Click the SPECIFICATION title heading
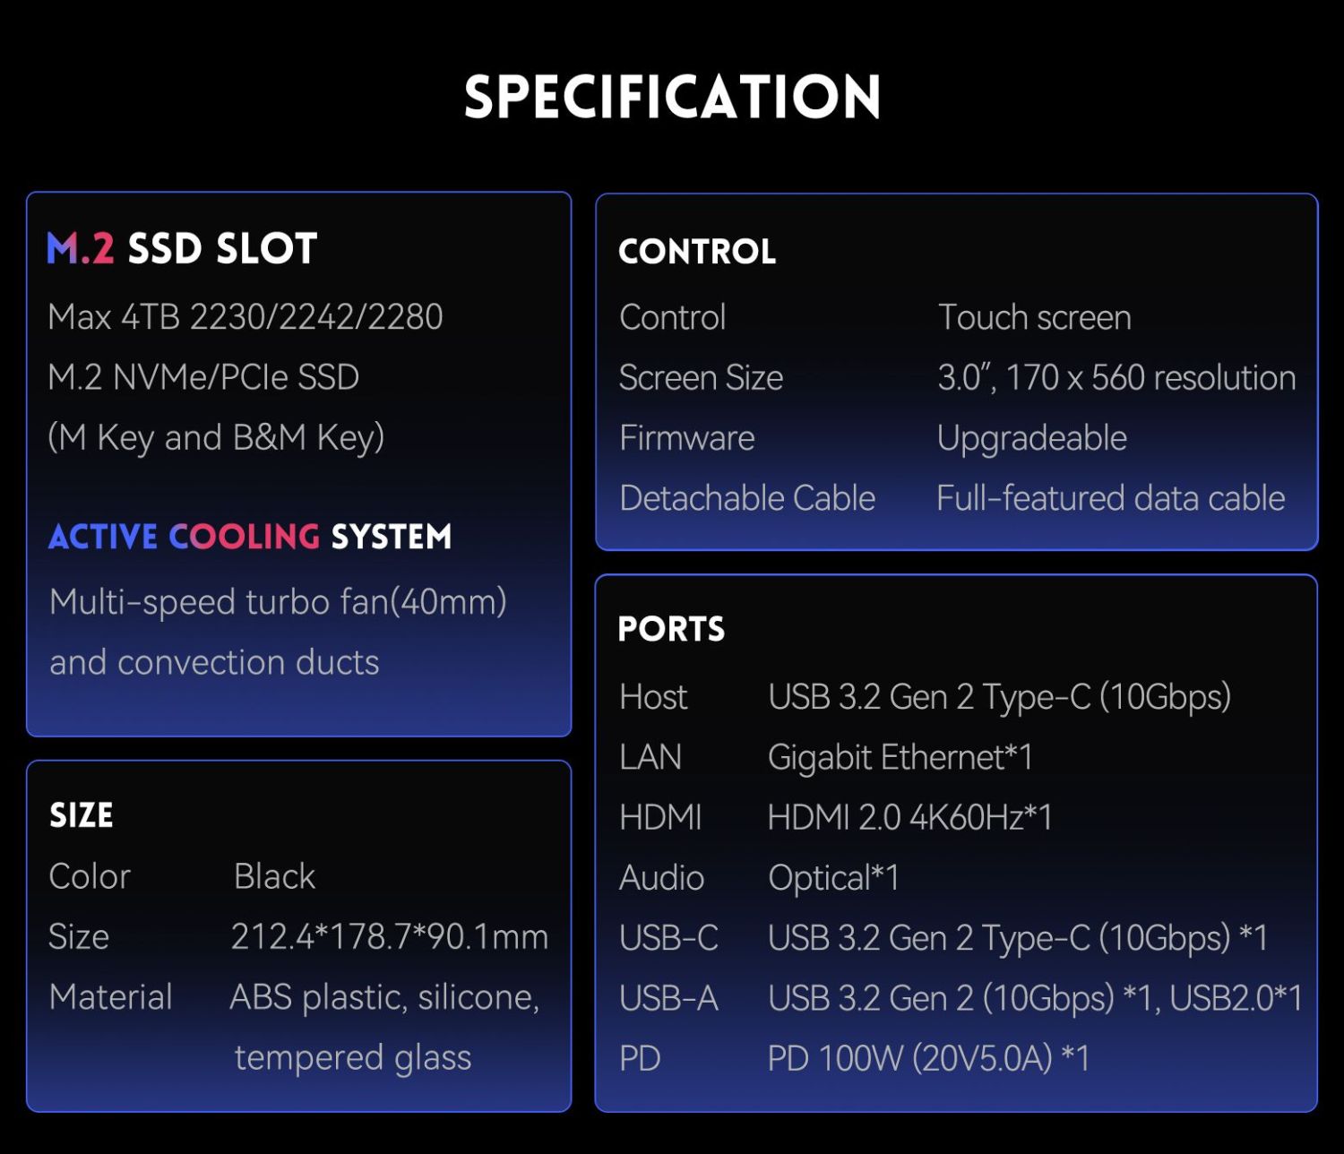Screen dimensions: 1344x1154 click(x=673, y=97)
